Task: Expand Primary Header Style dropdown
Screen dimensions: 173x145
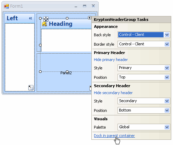Action: pos(167,68)
